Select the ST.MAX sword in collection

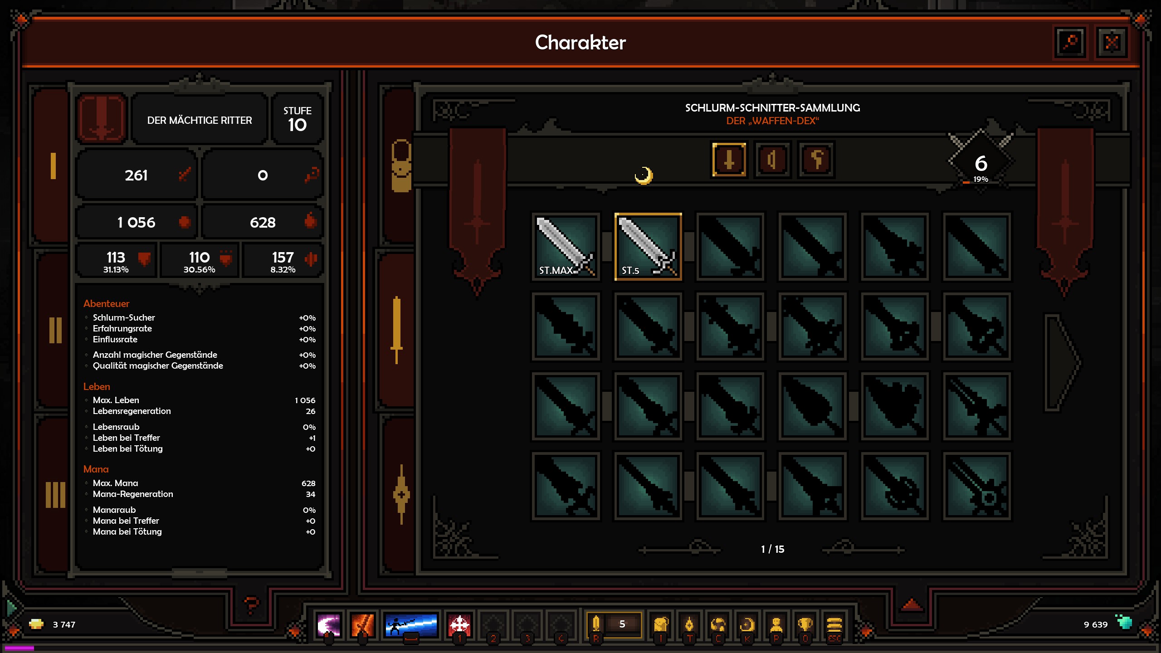(x=566, y=247)
